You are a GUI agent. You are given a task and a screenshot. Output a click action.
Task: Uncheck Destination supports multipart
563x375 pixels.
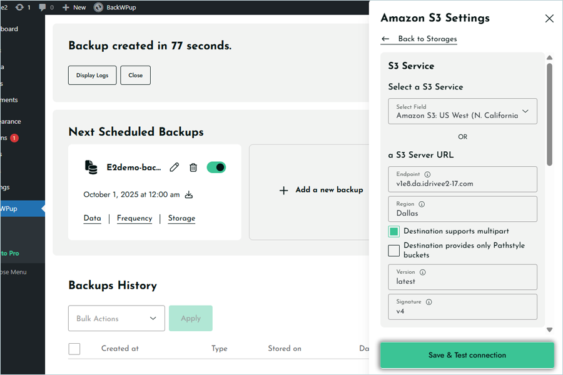coord(393,232)
